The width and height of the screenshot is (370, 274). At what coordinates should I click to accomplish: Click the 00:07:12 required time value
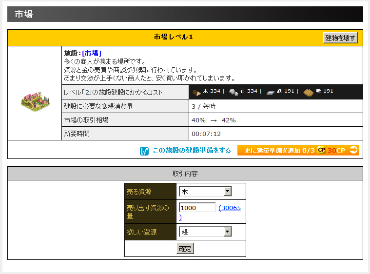coord(206,134)
